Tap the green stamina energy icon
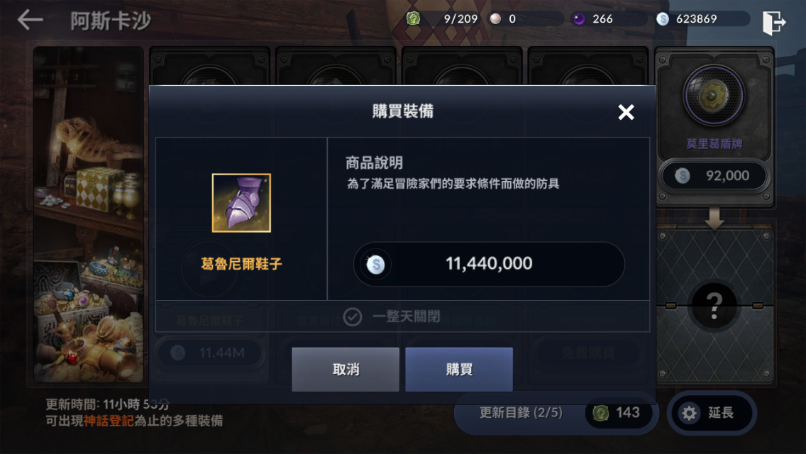This screenshot has height=454, width=806. (413, 18)
